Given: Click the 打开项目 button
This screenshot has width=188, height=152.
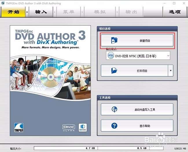Looking at the screenshot, I should (x=134, y=71).
